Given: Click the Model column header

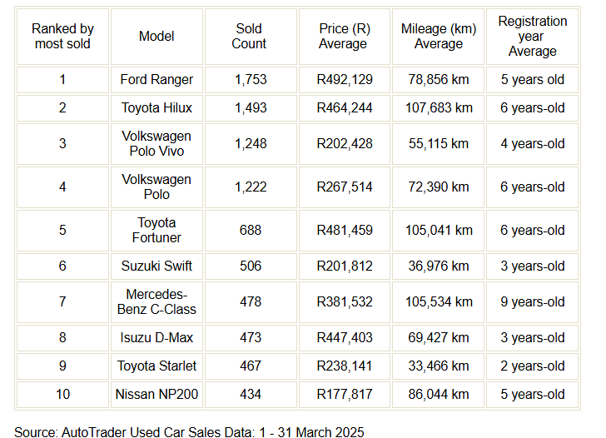Looking at the screenshot, I should (156, 37).
